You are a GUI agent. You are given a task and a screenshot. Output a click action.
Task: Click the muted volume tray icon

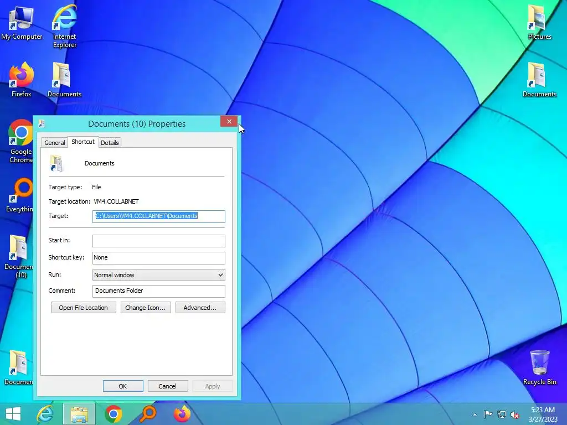point(515,414)
